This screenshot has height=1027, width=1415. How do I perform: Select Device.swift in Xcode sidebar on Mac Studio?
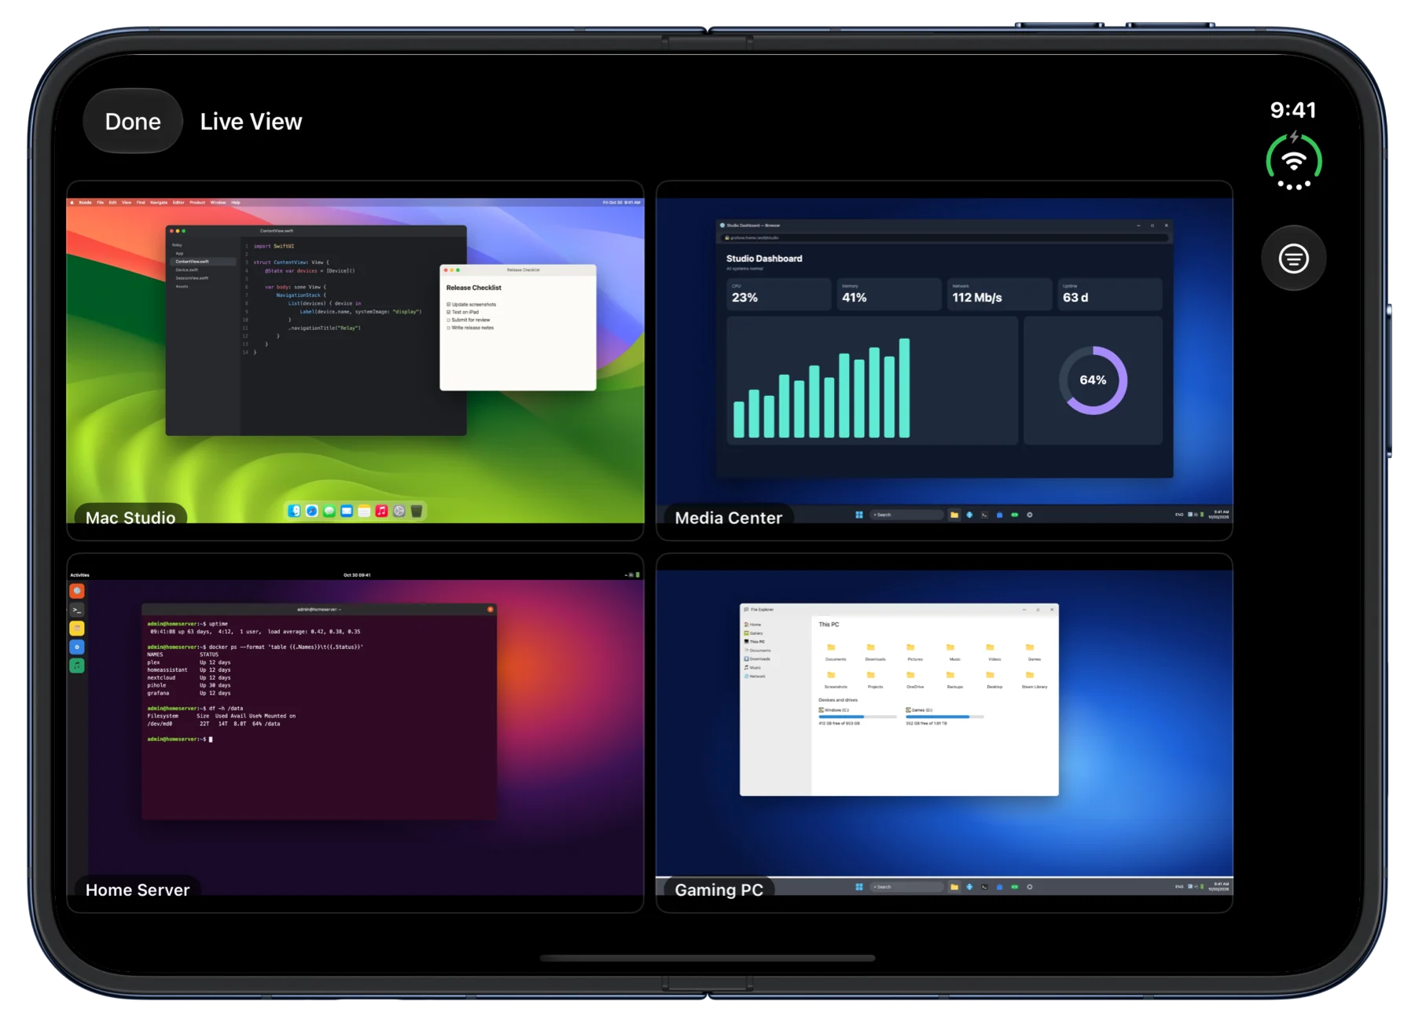[187, 270]
